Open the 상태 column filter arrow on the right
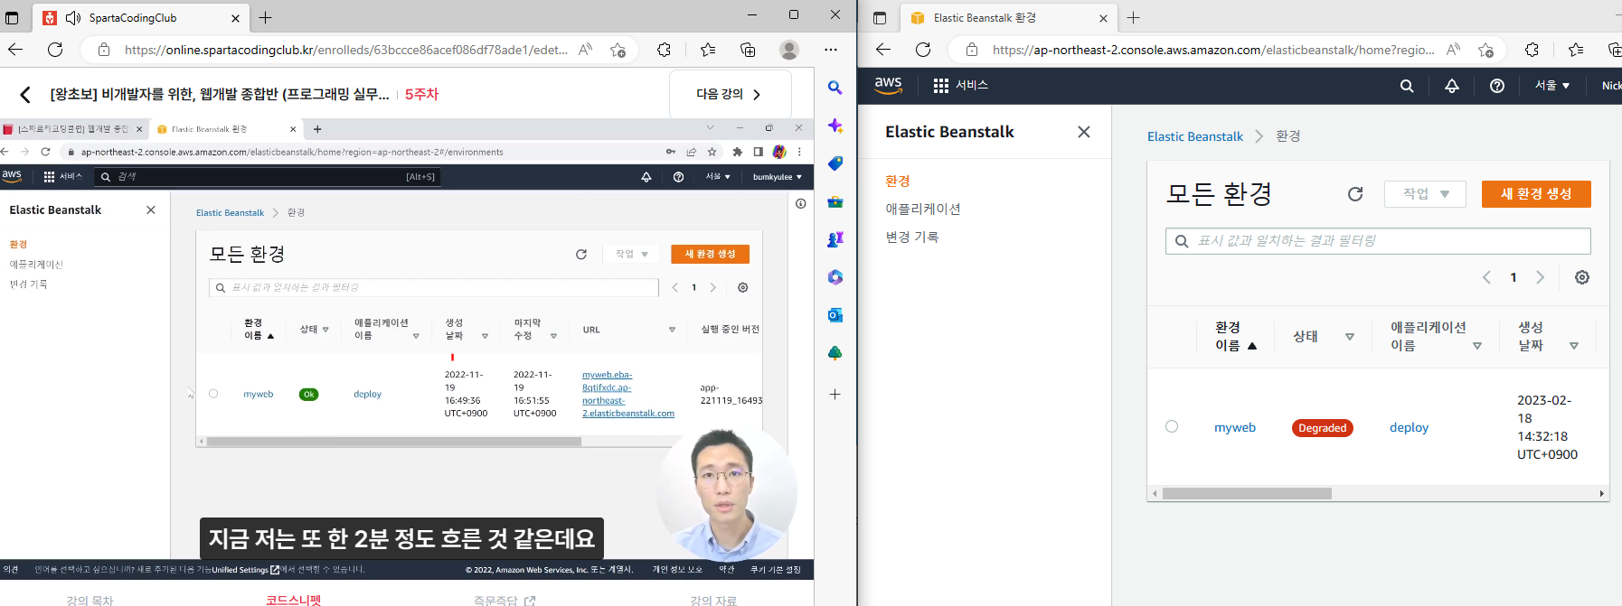 (1350, 337)
